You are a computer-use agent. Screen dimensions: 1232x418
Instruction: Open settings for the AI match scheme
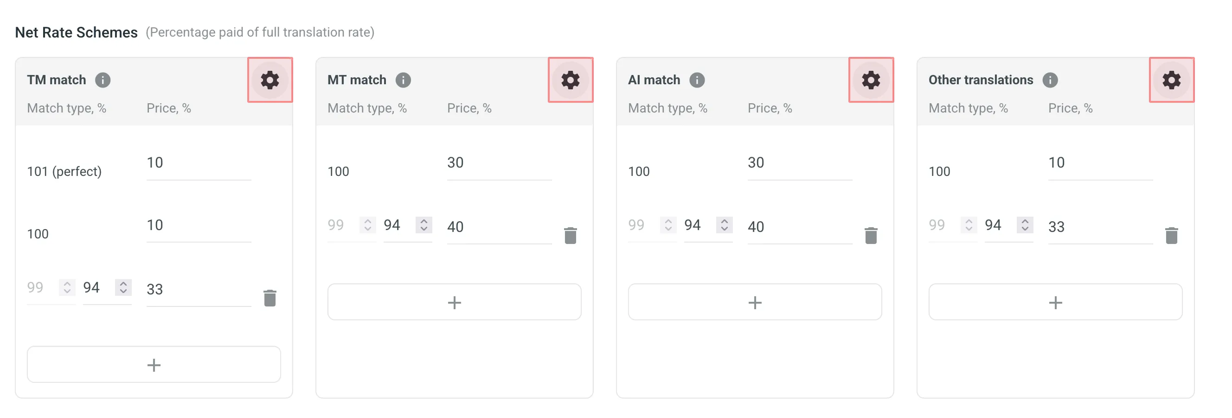coord(871,80)
